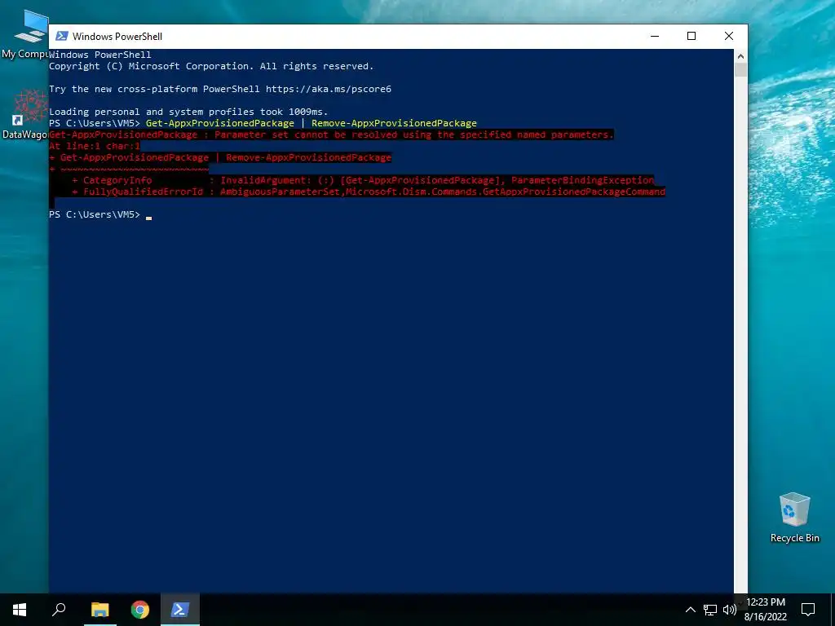Viewport: 835px width, 626px height.
Task: Click the "Copyright (C) Microsoft Corporation" line
Action: point(211,66)
